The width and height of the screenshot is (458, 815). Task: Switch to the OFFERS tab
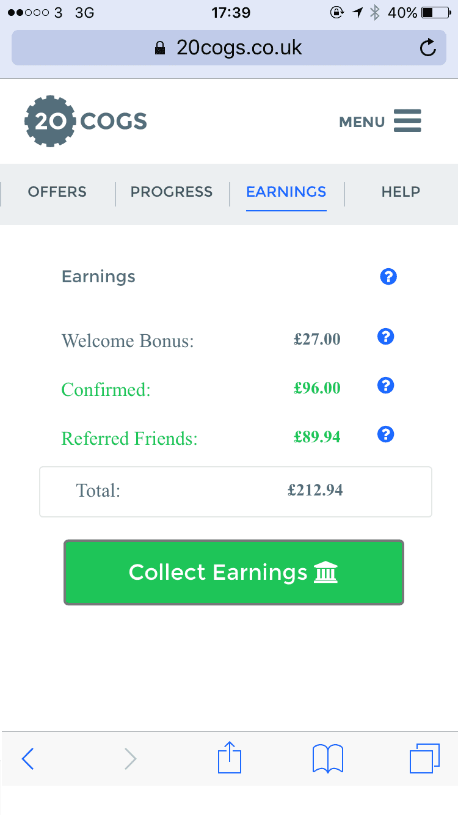[57, 192]
